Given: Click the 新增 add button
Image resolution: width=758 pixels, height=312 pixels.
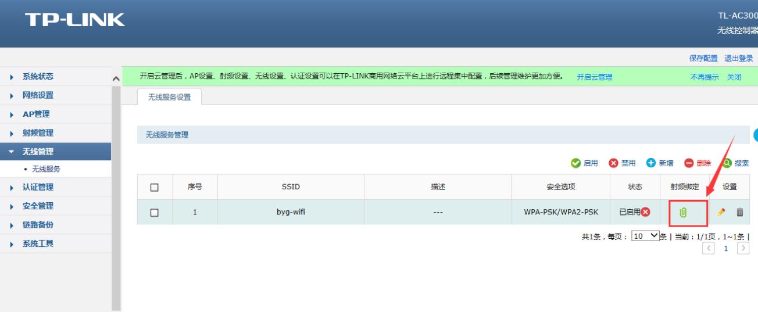Looking at the screenshot, I should coord(660,163).
